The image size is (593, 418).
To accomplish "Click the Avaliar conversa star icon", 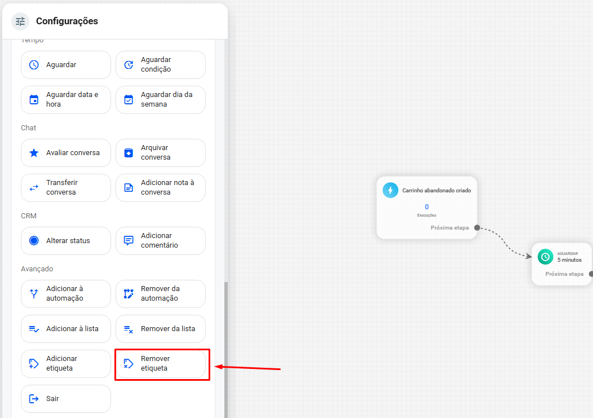I will pyautogui.click(x=34, y=152).
